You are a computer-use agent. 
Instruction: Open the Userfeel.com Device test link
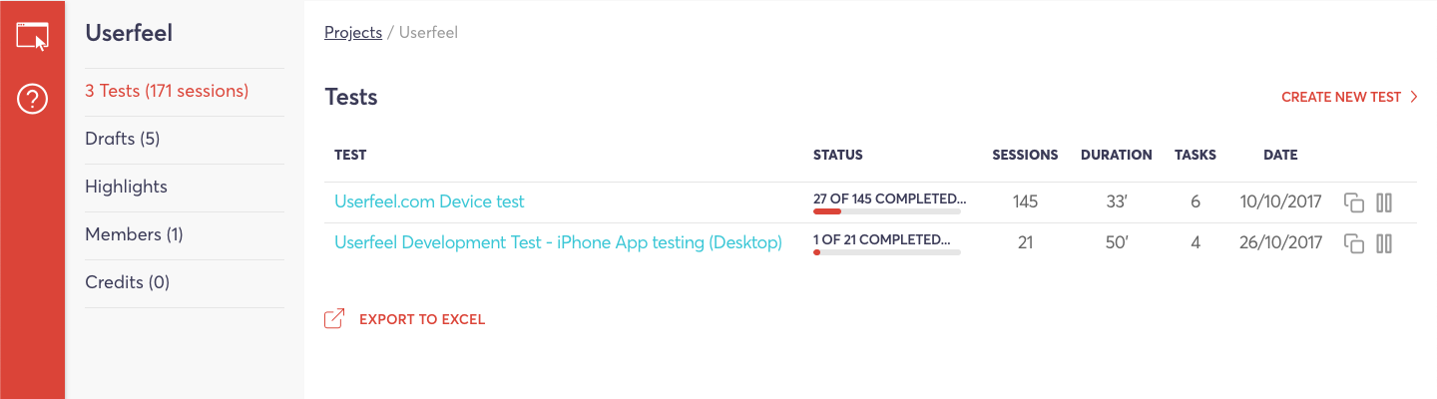click(x=429, y=201)
